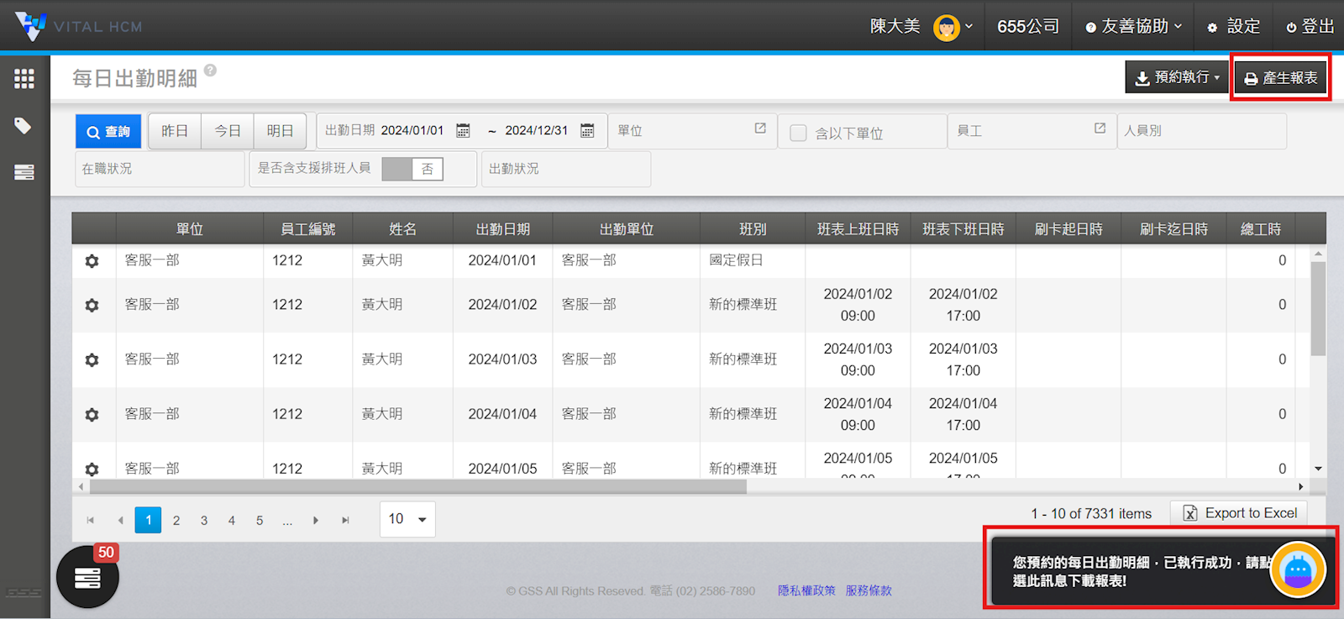The height and width of the screenshot is (619, 1344).
Task: Select the 今日 date tab
Action: [228, 131]
